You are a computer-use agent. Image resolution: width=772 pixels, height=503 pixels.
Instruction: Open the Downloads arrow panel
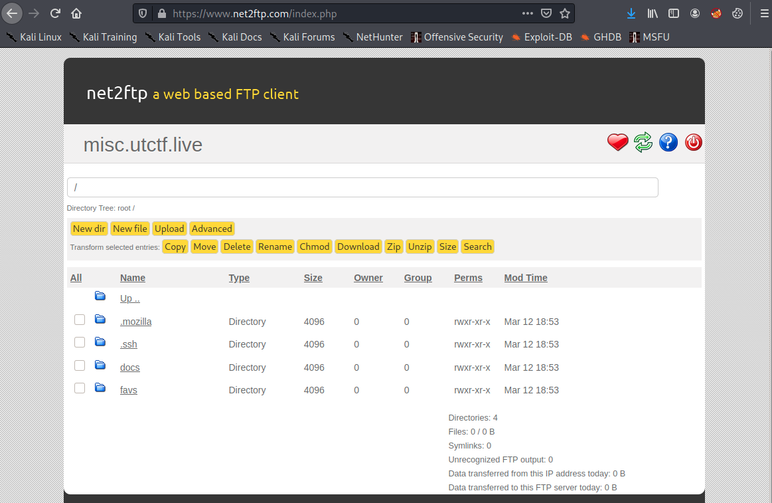(x=631, y=13)
